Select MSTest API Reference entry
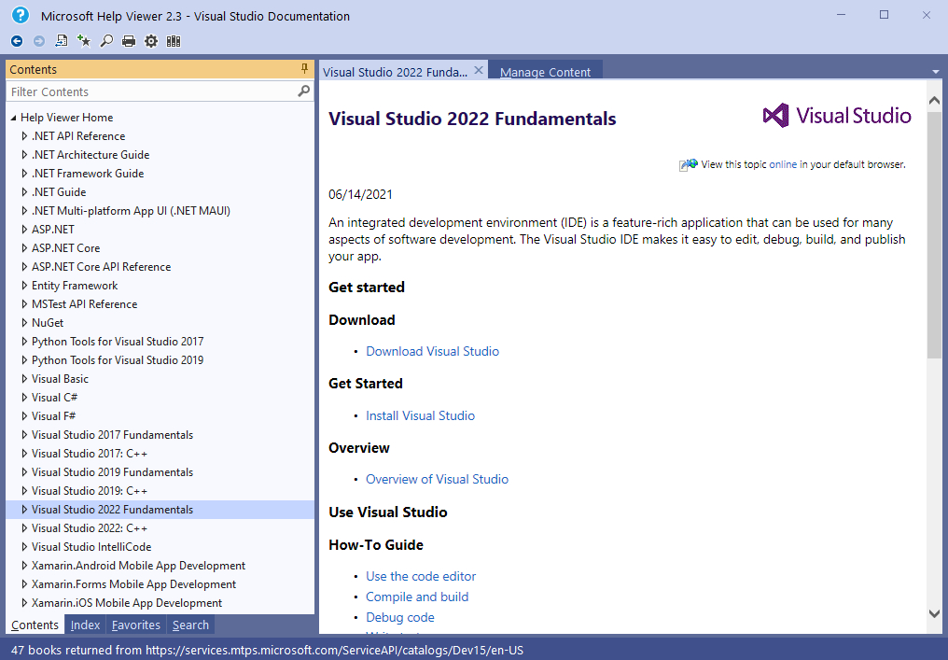This screenshot has height=660, width=948. (x=85, y=304)
